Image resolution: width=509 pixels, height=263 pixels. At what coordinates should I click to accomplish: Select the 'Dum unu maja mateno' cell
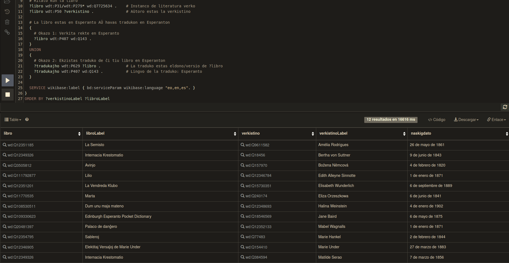pos(160,206)
